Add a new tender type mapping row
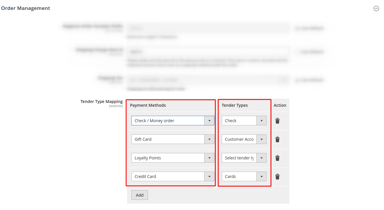 (x=140, y=195)
